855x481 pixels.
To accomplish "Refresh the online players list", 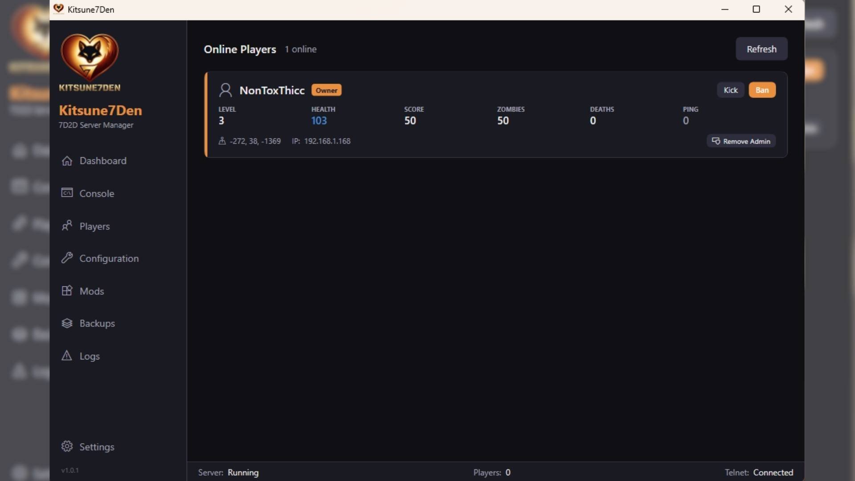I will point(761,49).
